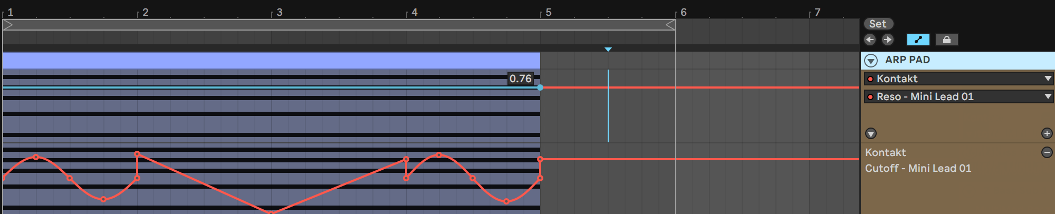Click the Set locator button

click(x=878, y=24)
